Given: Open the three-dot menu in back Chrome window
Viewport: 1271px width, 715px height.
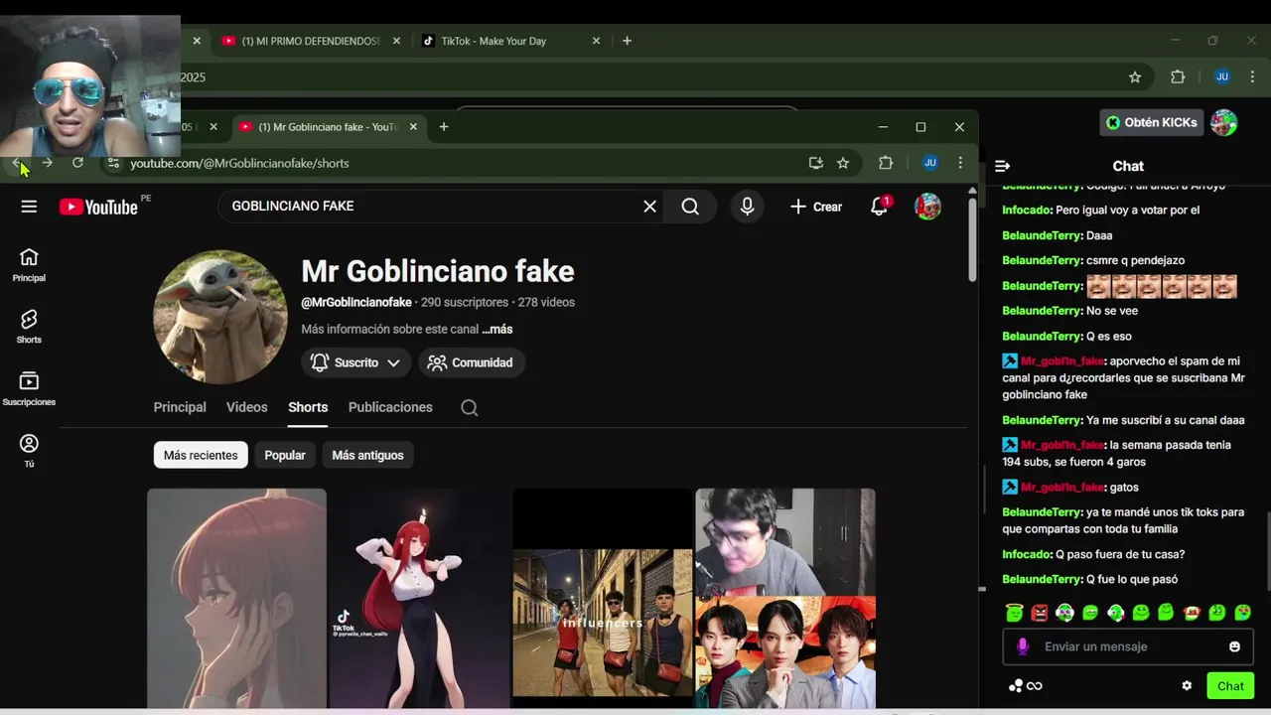Looking at the screenshot, I should 1253,76.
